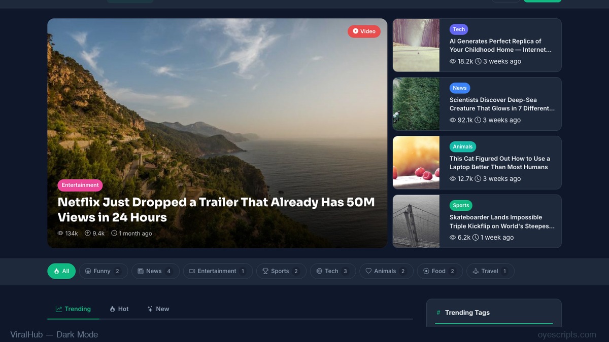Image resolution: width=609 pixels, height=342 pixels.
Task: Click the chip icon in Tech pill
Action: point(319,271)
